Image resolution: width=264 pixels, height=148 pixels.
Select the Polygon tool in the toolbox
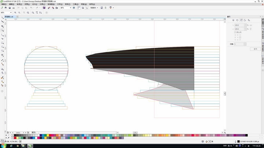[x=2, y=50]
